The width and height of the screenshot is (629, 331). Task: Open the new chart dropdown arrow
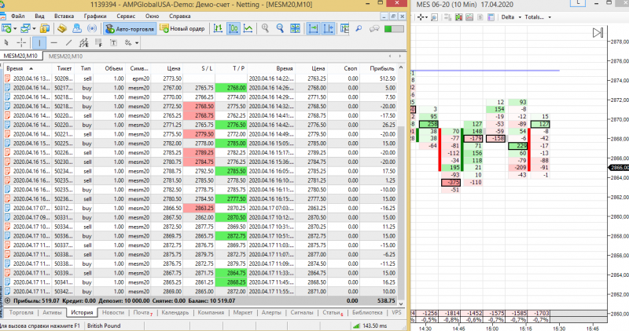[17, 29]
